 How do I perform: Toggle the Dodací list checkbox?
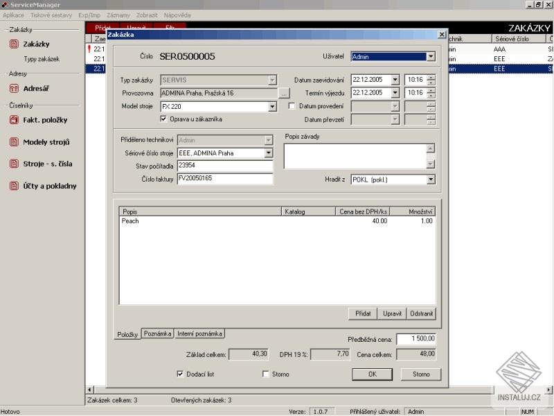[x=180, y=374]
